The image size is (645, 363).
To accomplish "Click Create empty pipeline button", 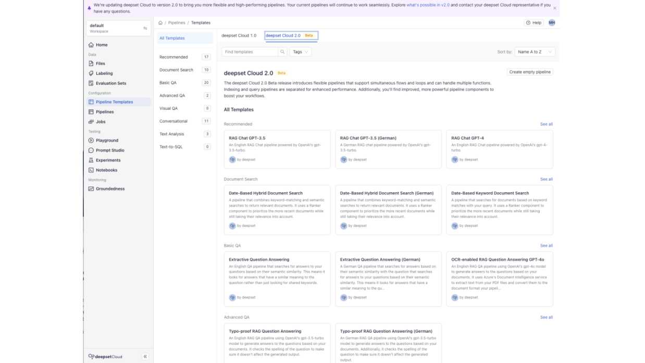I will click(x=529, y=72).
